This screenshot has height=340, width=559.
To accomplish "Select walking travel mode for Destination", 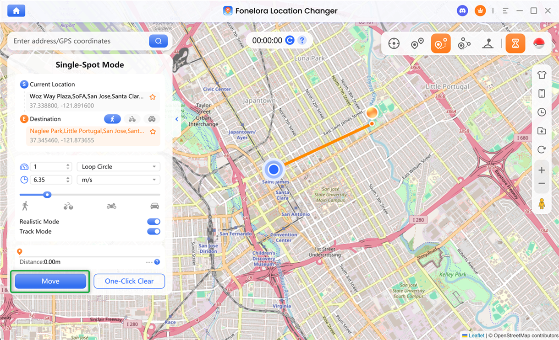I will pos(112,119).
